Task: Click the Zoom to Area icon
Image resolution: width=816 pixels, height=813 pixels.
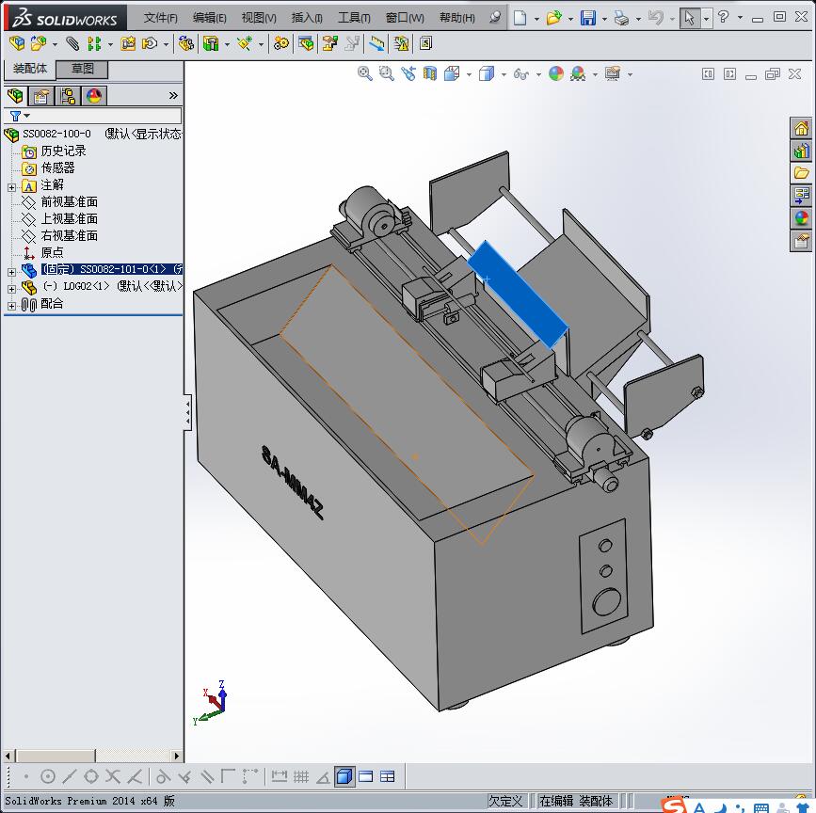Action: pyautogui.click(x=386, y=73)
